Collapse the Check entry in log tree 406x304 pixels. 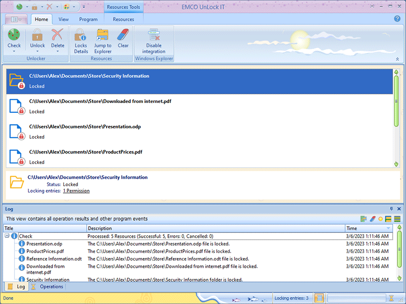point(7,236)
